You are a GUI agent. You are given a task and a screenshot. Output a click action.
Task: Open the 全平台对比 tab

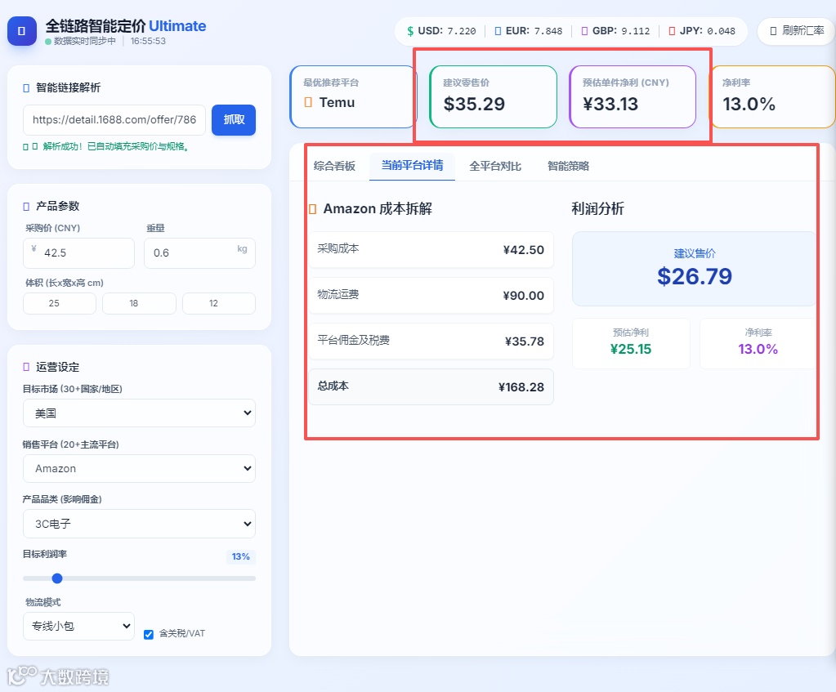[495, 166]
